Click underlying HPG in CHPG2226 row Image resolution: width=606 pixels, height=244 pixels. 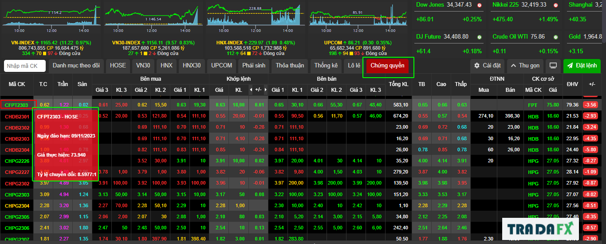(533, 161)
